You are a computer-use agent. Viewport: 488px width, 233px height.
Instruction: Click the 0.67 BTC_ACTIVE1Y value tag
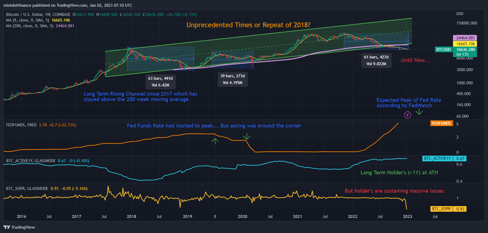460,158
